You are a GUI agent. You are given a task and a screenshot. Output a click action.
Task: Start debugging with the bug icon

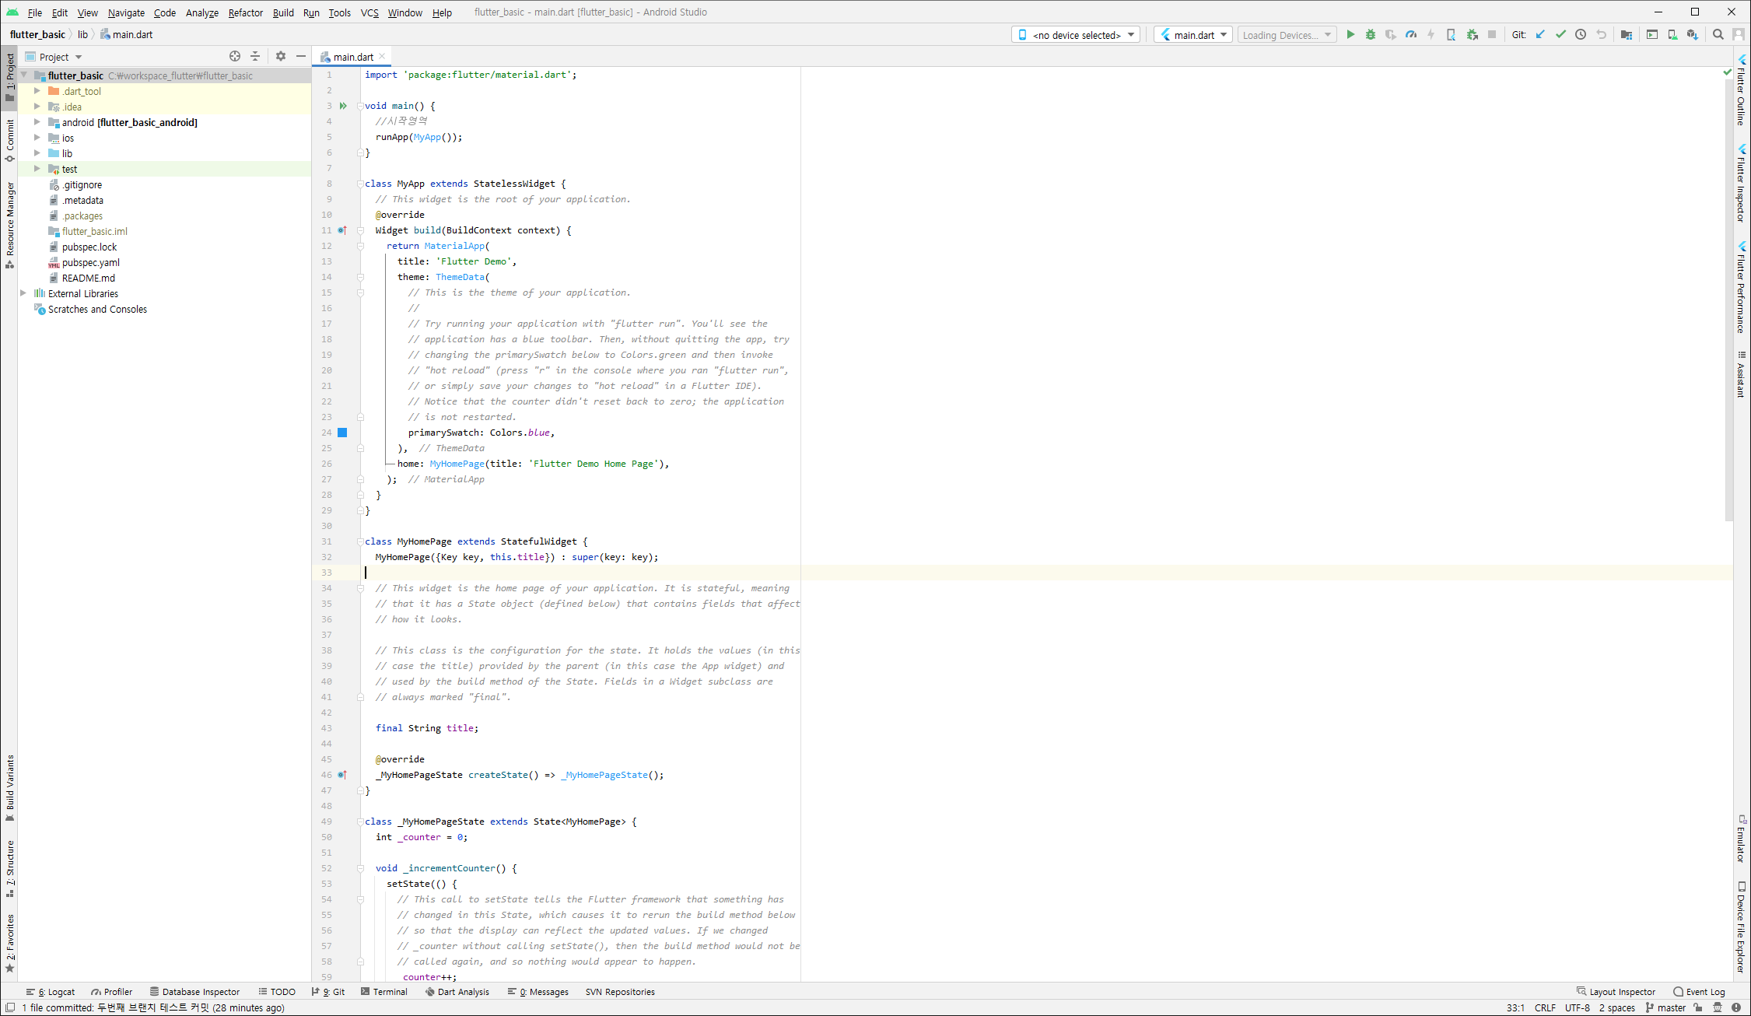(x=1371, y=35)
